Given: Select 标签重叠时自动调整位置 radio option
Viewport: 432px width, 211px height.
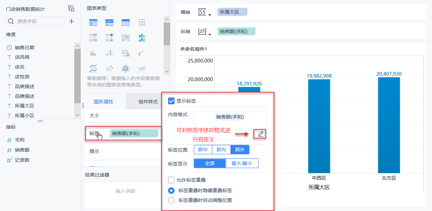Looking at the screenshot, I should point(171,200).
